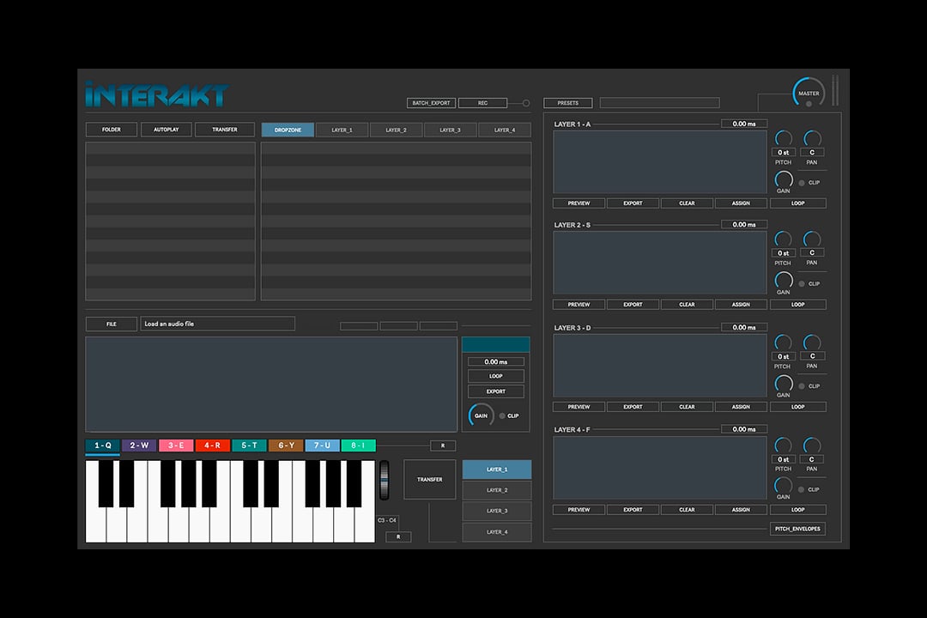Click the main sample 0.00 ms field
The image size is (927, 618).
pos(496,362)
